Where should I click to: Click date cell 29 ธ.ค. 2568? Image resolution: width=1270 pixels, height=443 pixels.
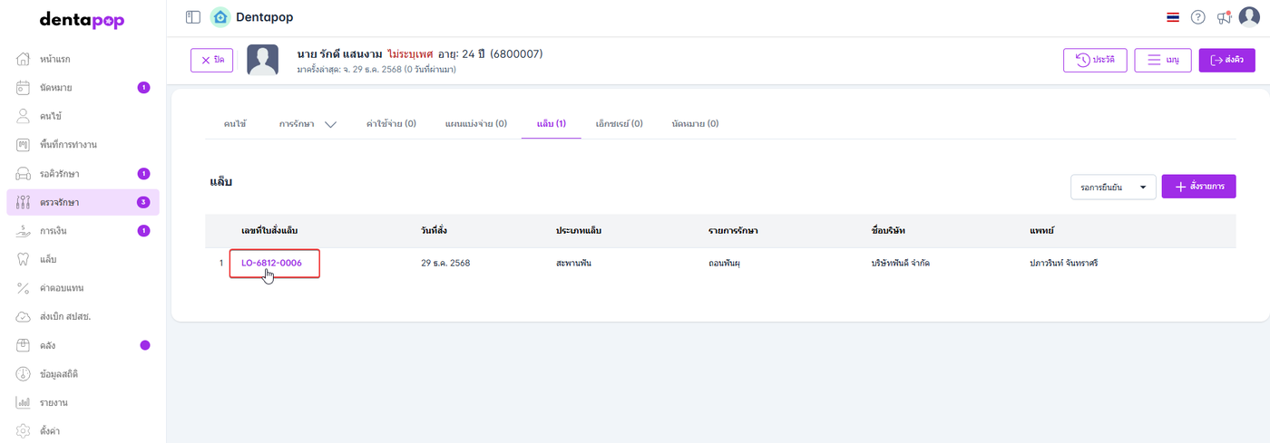[x=445, y=263]
